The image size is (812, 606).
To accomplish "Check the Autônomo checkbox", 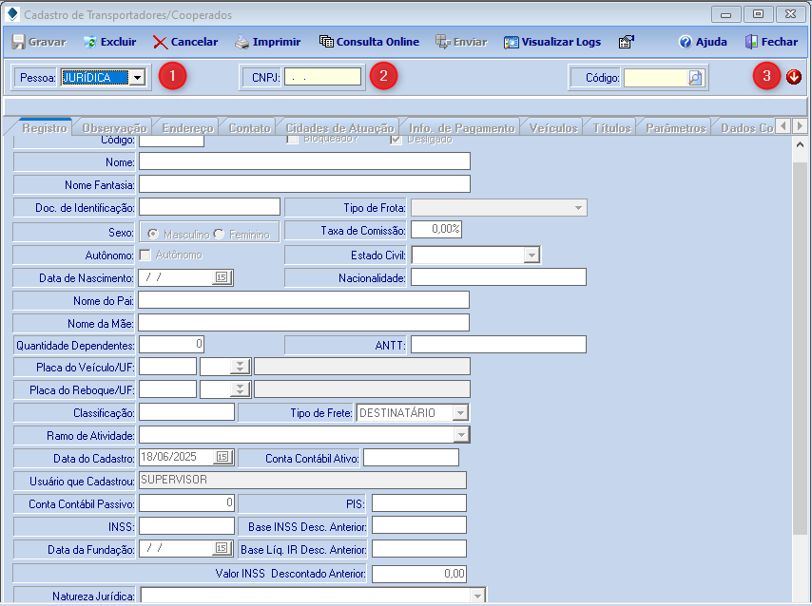I will [x=145, y=255].
